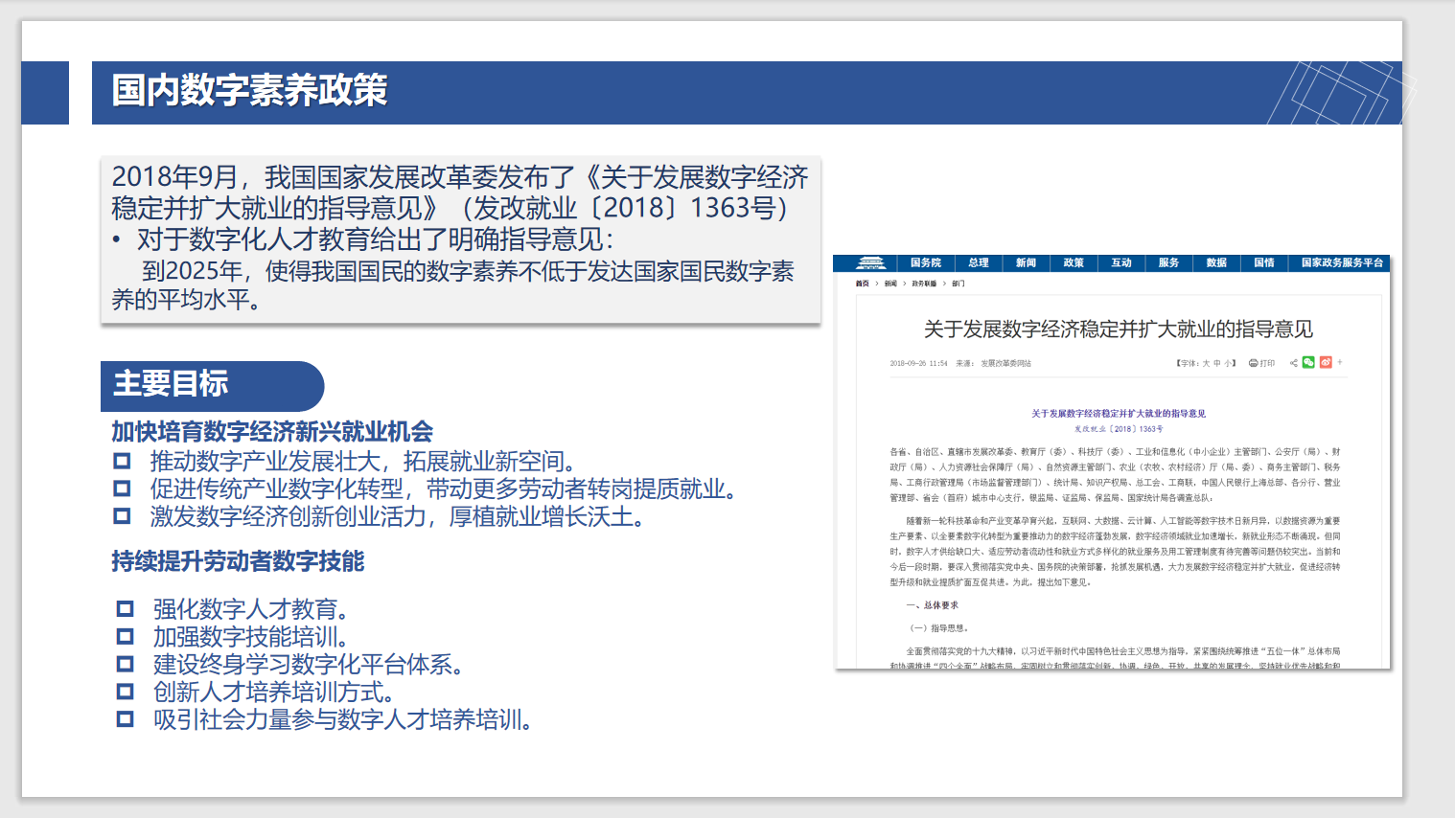The width and height of the screenshot is (1455, 818).
Task: Click the slide title 国内数字素养政策
Action: click(249, 91)
